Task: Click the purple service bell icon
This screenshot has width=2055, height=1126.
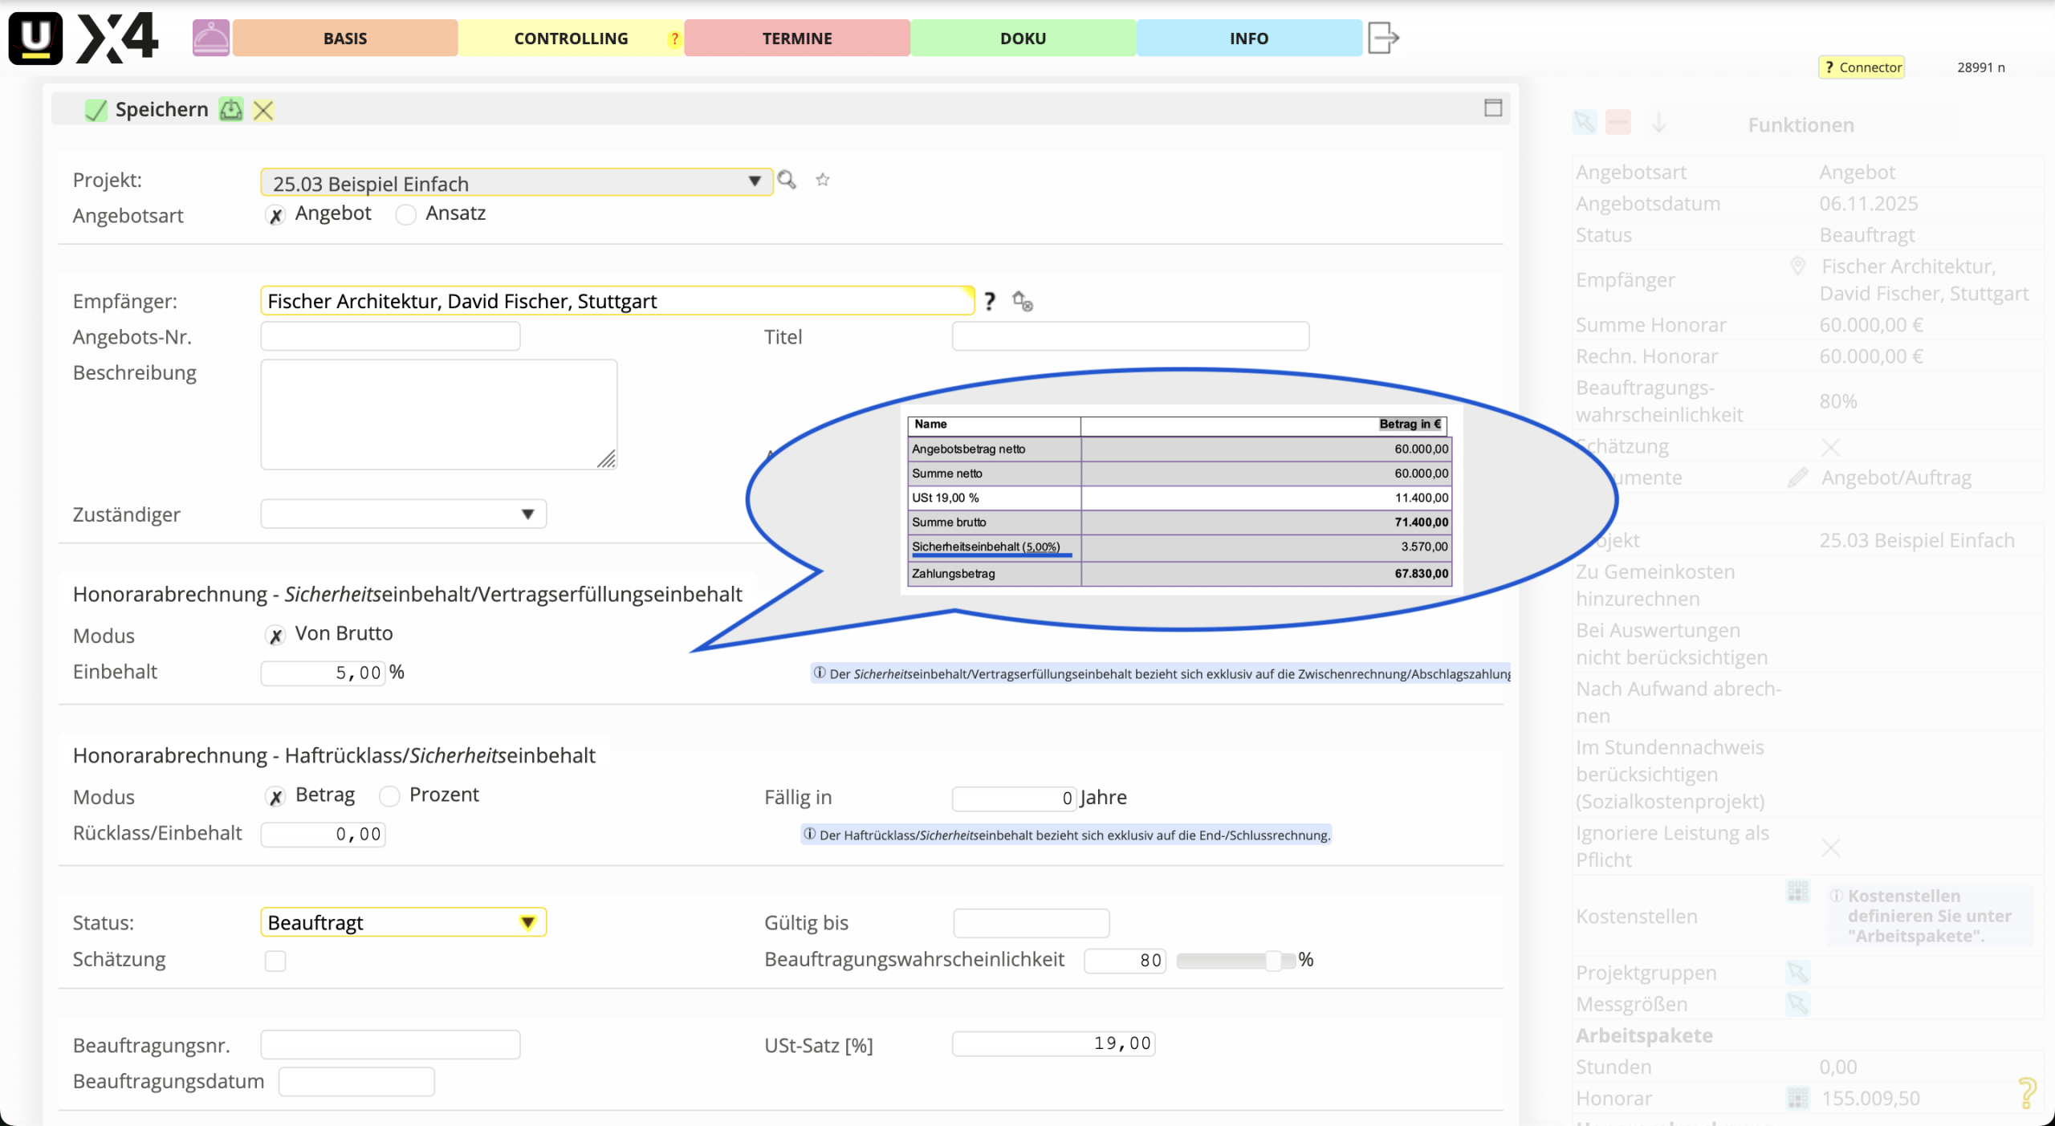Action: 210,38
